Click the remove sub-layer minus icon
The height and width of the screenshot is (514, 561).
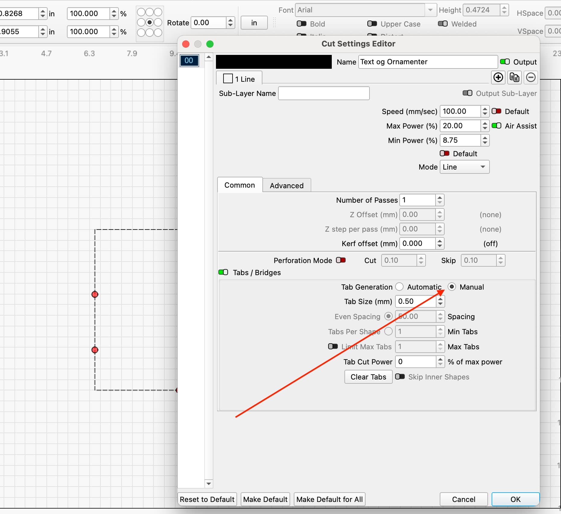point(531,78)
